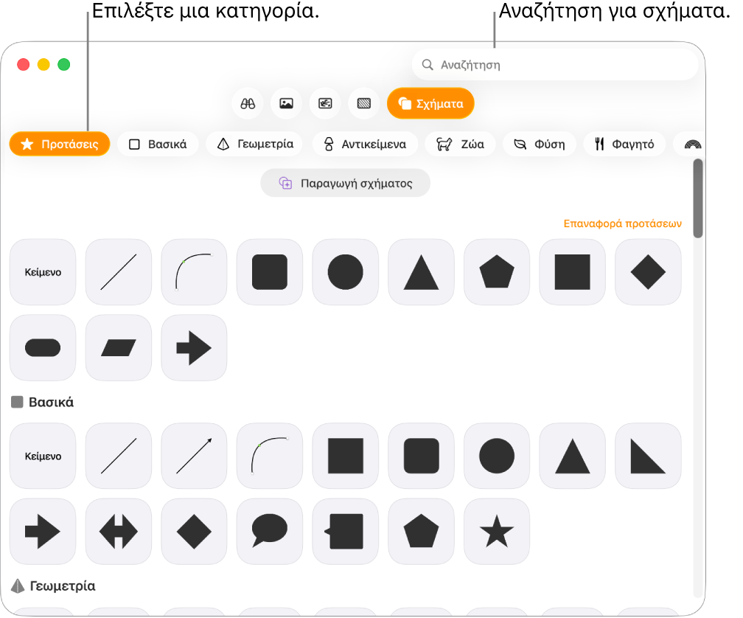Insert the curved line shape in suggestions
Image resolution: width=743 pixels, height=618 pixels.
(194, 272)
